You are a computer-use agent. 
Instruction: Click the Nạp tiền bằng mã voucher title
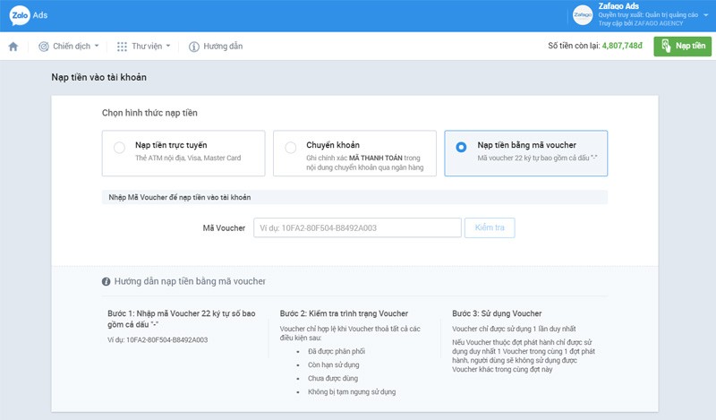coord(527,145)
